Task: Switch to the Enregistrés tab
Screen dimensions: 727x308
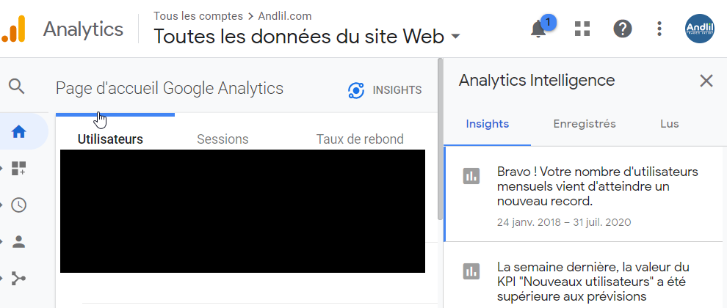Action: tap(585, 124)
